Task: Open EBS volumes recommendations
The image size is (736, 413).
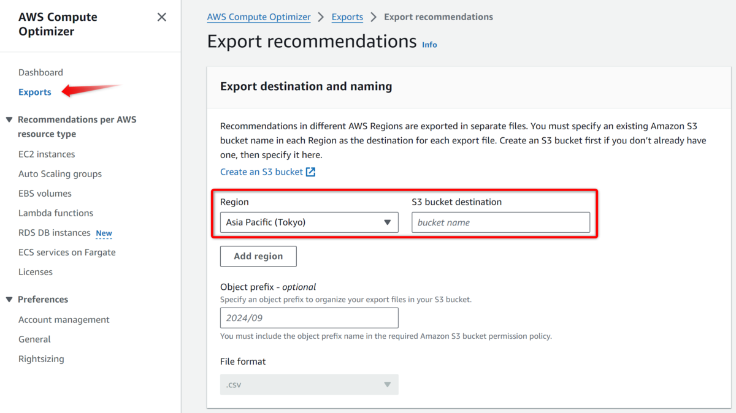Action: (45, 194)
